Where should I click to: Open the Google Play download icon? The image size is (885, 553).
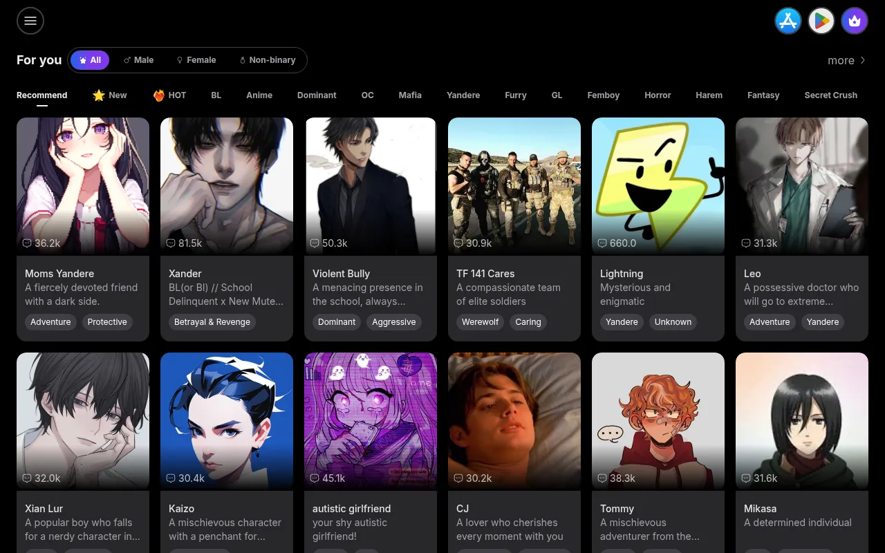click(x=821, y=21)
